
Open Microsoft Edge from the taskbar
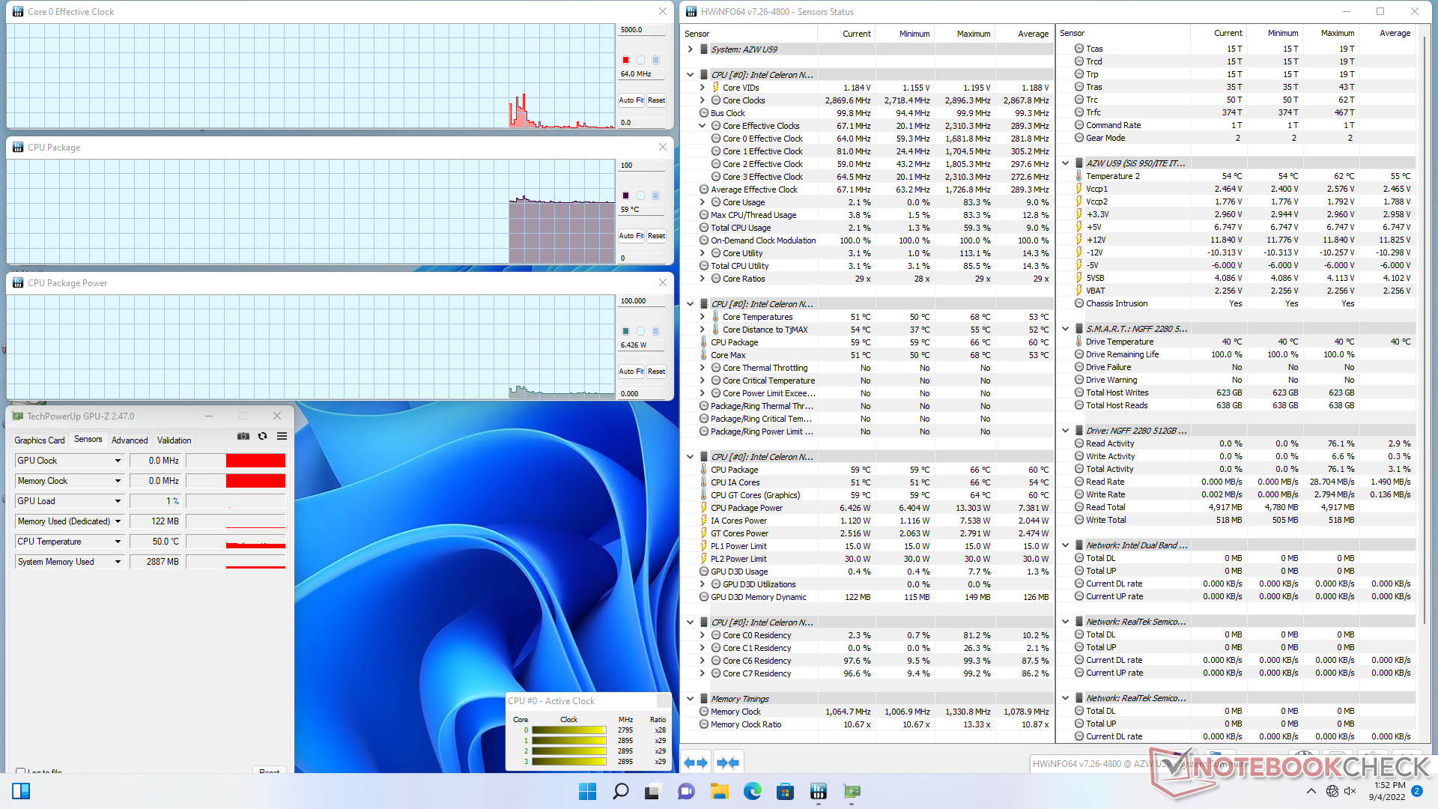tap(752, 791)
